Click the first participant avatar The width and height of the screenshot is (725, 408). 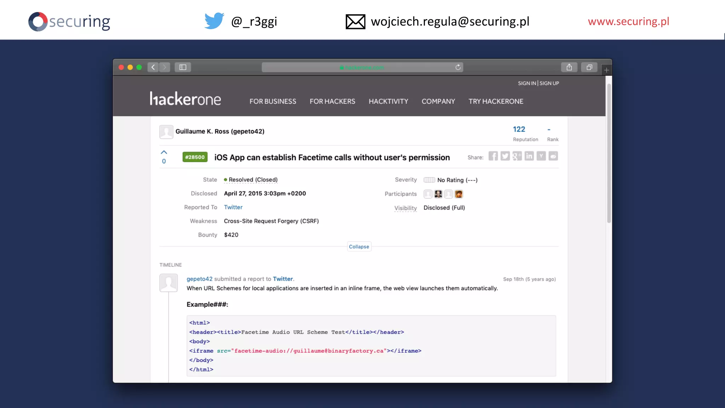(428, 194)
